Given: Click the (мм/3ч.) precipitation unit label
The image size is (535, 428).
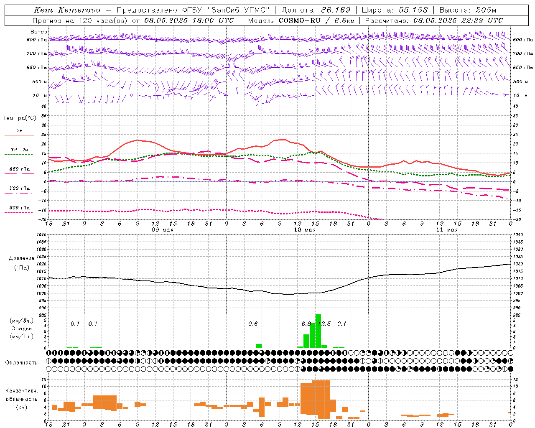Looking at the screenshot, I should click(x=21, y=321).
